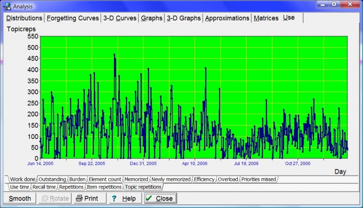Select the Burden sub-tab

click(77, 180)
